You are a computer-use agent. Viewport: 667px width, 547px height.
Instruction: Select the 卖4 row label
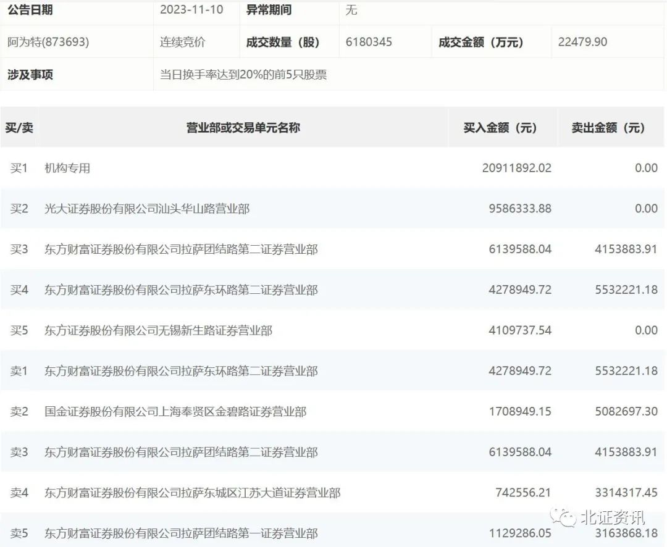click(x=19, y=493)
